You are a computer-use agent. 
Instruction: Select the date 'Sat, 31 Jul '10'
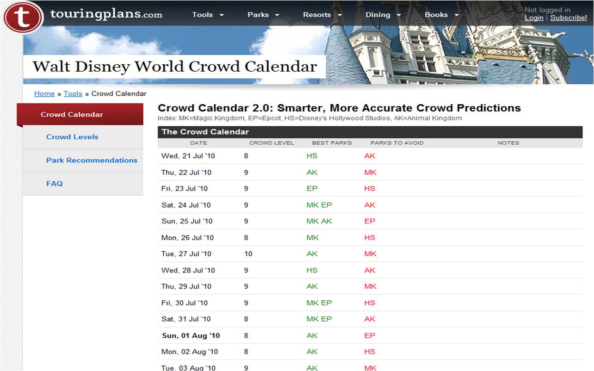pos(186,319)
